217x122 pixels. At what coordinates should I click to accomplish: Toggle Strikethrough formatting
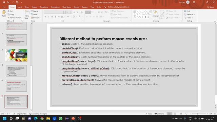(x=59, y=17)
